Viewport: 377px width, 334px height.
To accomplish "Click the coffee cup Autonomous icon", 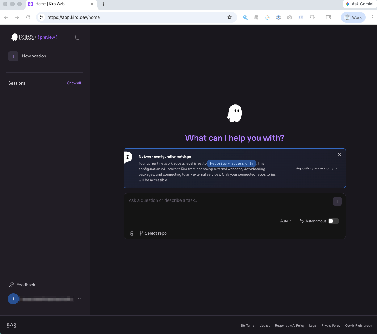I will pos(302,221).
